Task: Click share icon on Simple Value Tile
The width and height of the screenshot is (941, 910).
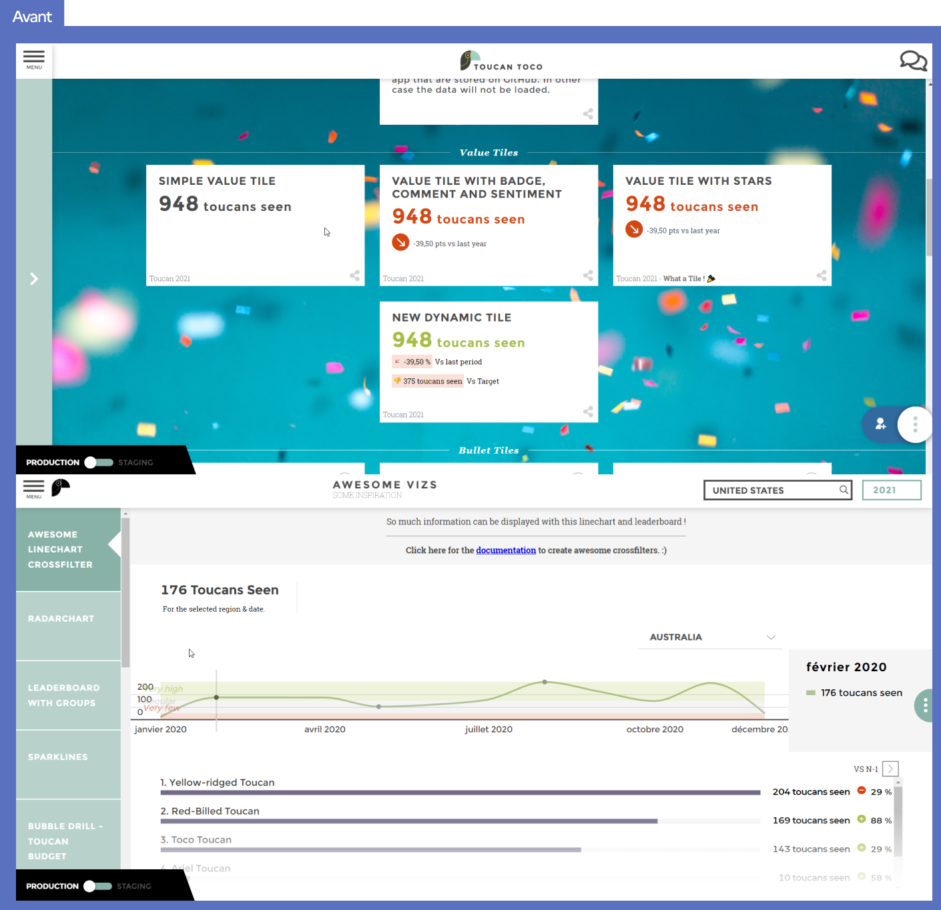Action: [354, 275]
